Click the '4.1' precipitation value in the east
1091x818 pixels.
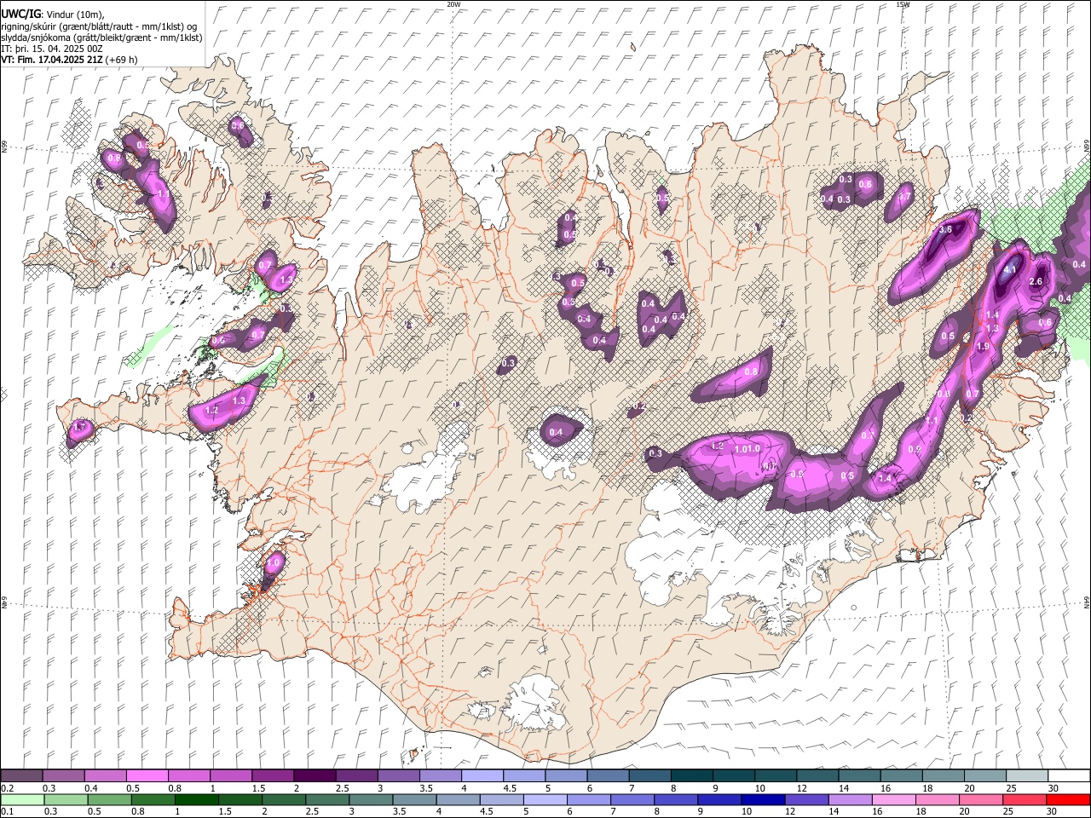coord(1010,268)
